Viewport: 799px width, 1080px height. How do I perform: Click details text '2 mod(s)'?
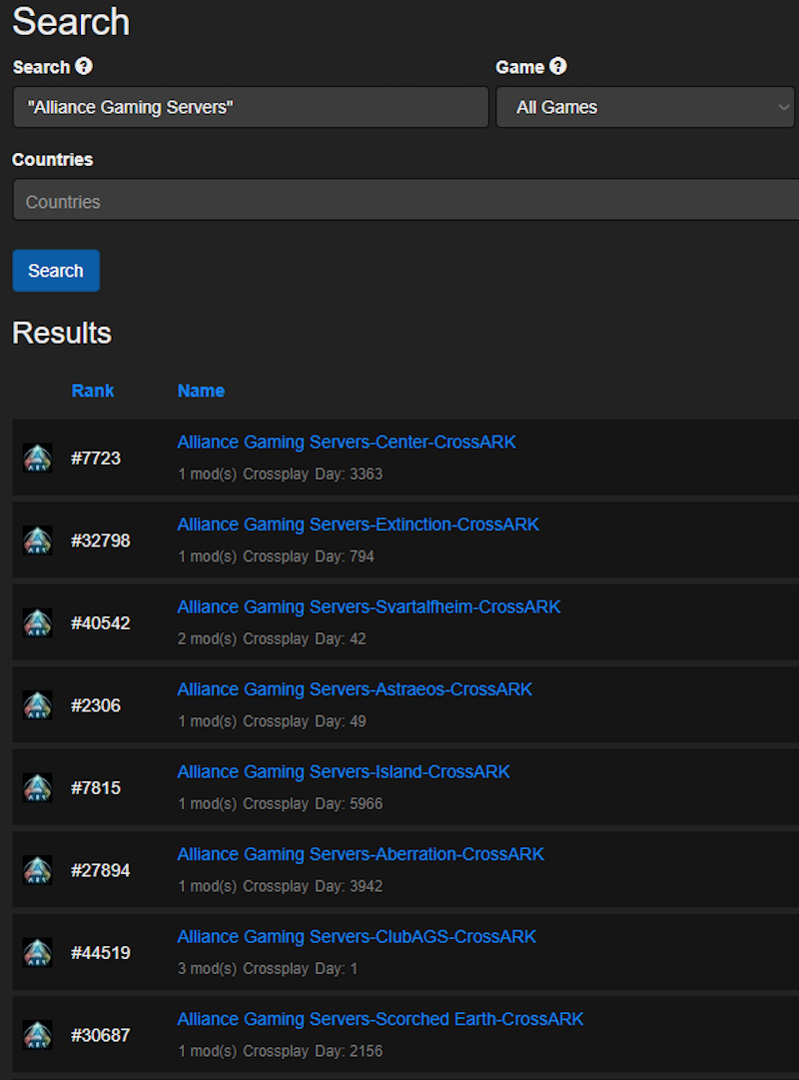pyautogui.click(x=208, y=639)
